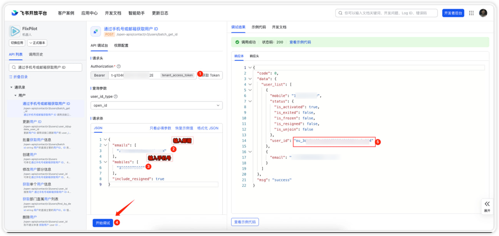This screenshot has width=499, height=236.
Task: Focus the API list search field
Action: (46, 67)
